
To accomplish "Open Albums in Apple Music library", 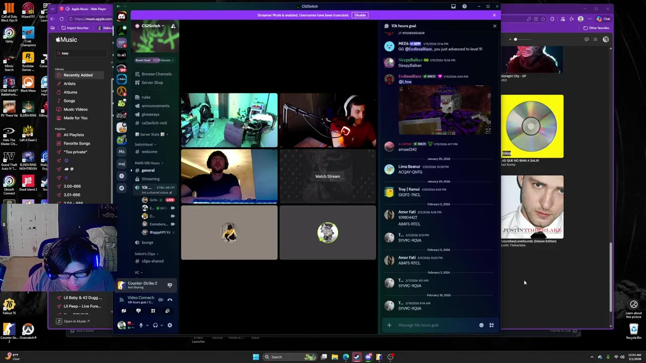I will coord(70,92).
